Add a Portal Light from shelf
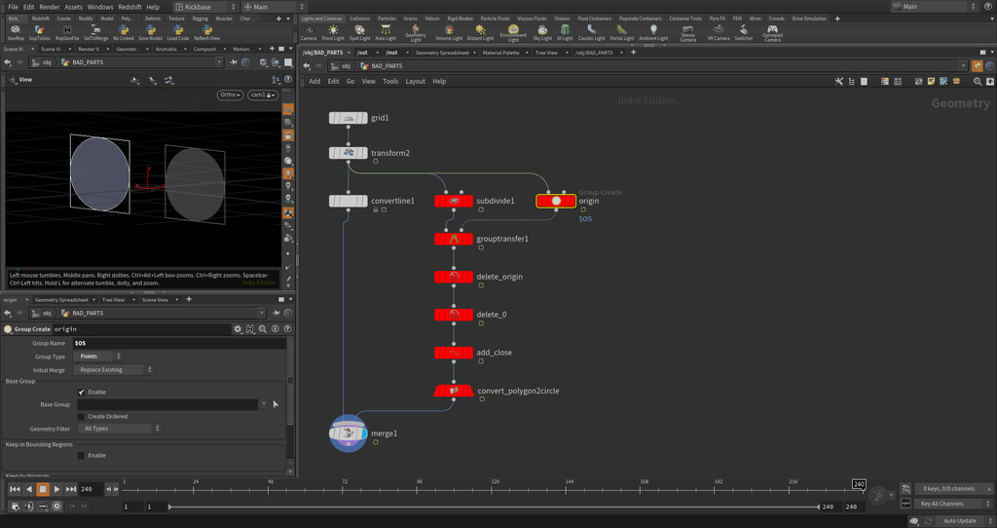The image size is (997, 528). (622, 32)
